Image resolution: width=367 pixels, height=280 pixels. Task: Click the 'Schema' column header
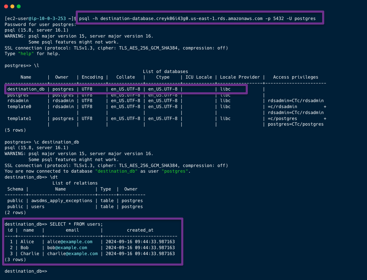coord(15,189)
